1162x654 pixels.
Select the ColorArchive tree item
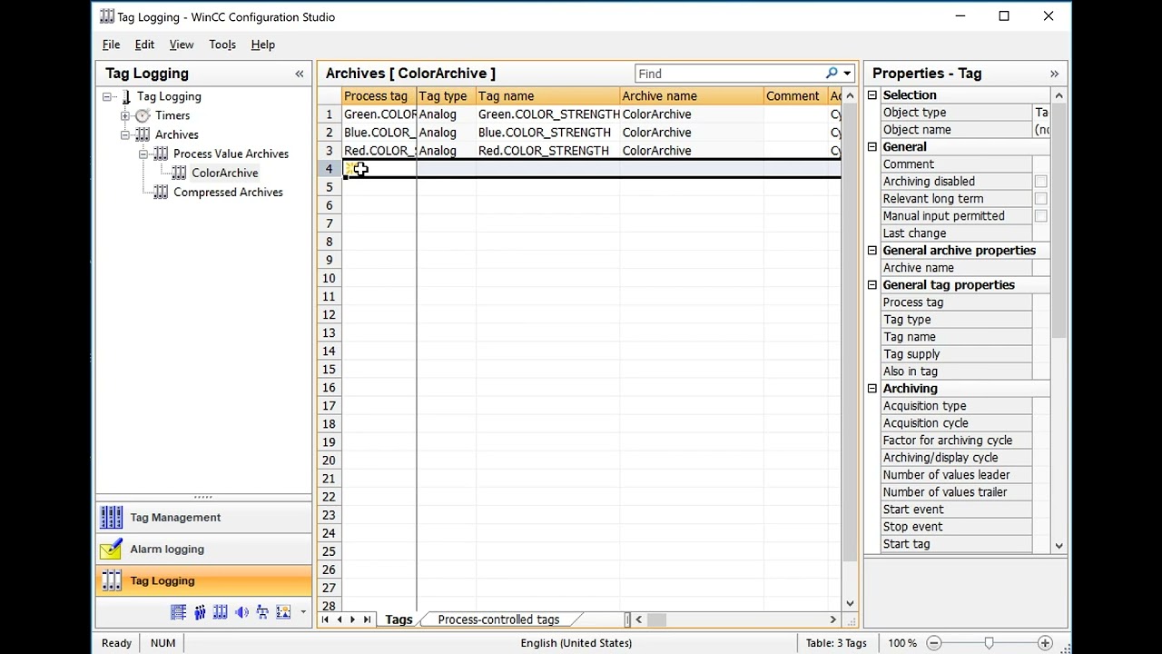(x=224, y=173)
